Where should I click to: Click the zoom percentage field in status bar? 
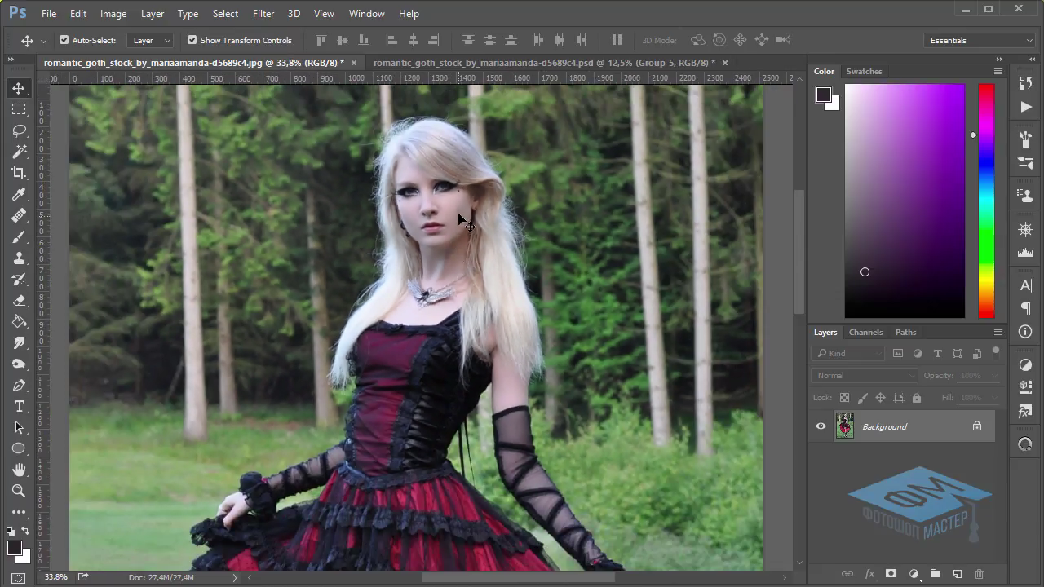[x=56, y=577]
